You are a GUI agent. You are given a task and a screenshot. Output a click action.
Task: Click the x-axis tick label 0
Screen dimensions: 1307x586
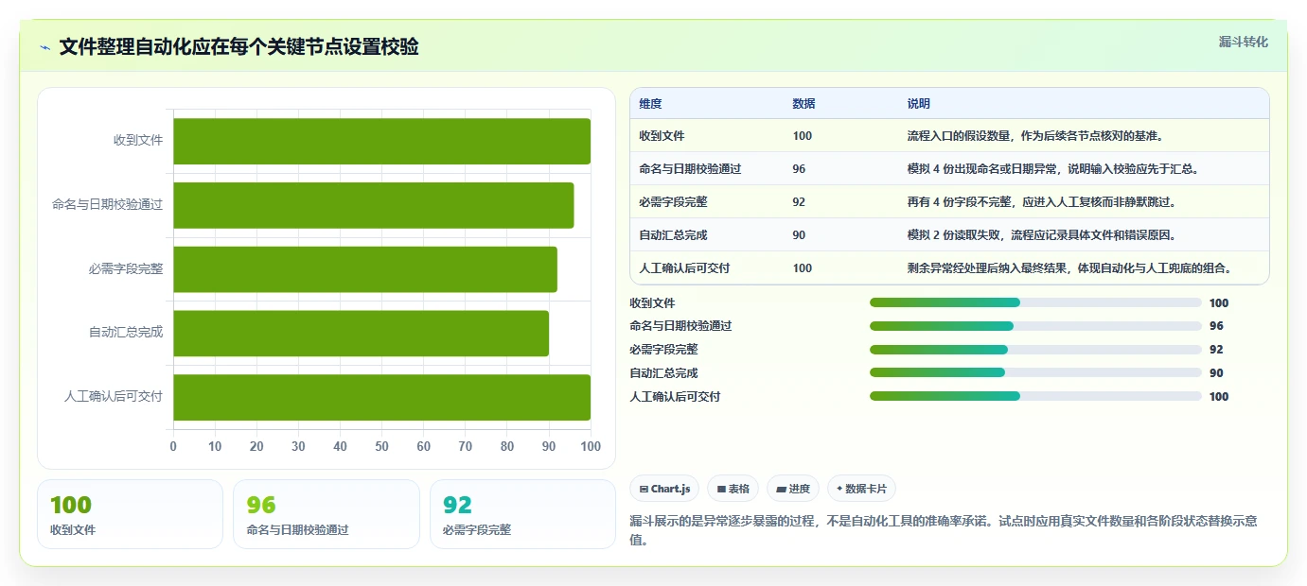tap(173, 446)
